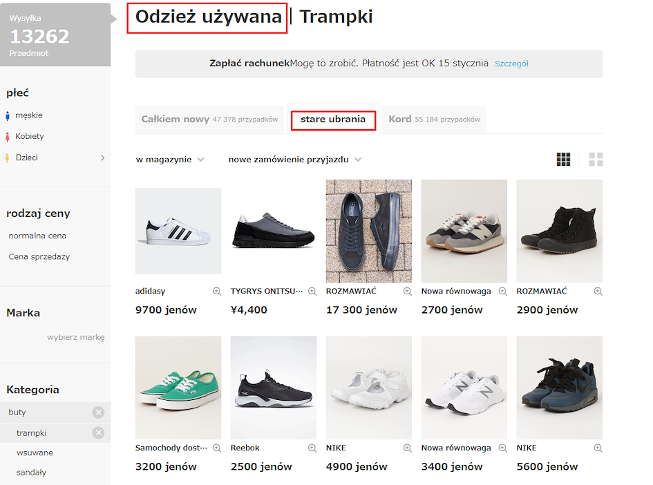Zoom the 2700 jenów Nowa równowaga item
Screen dimensions: 653x485
tap(502, 292)
